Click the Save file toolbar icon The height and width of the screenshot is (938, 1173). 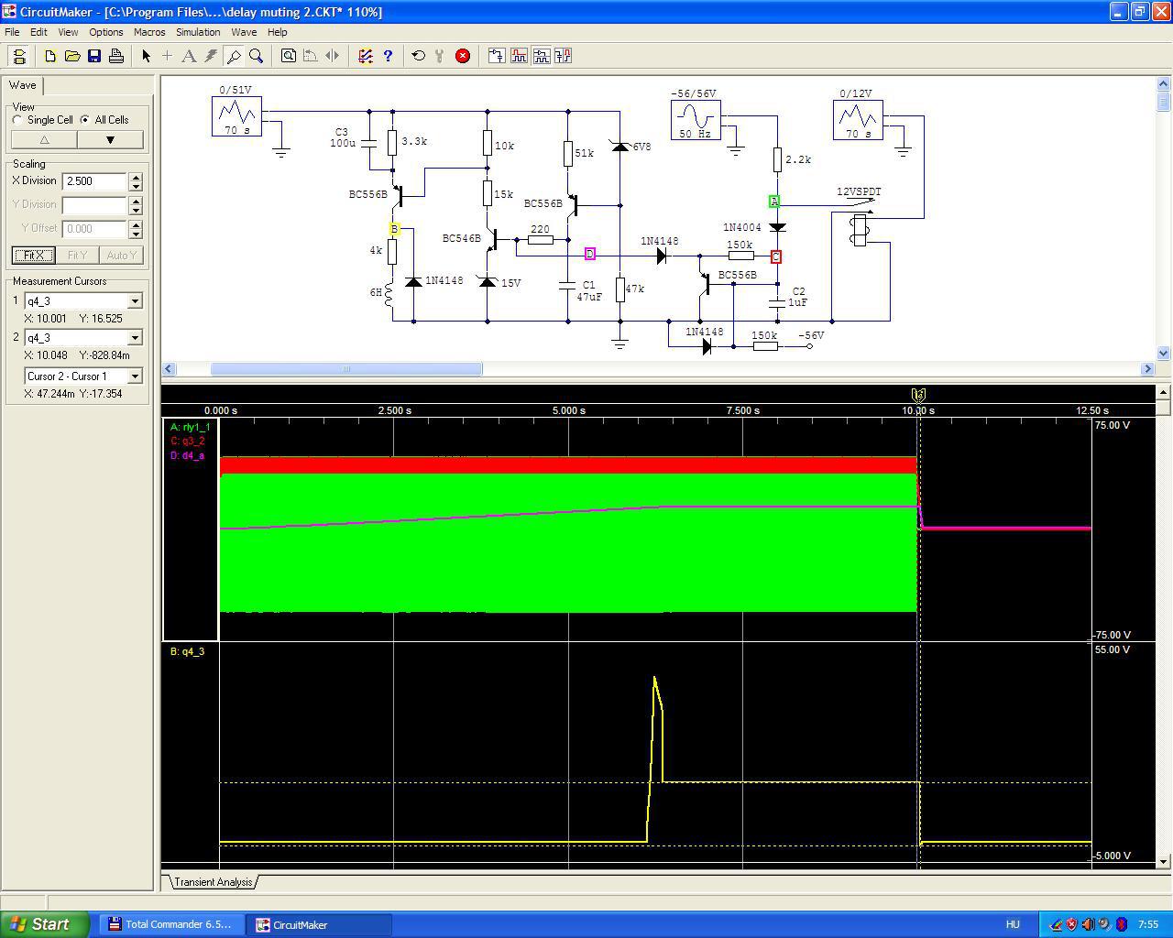point(94,56)
